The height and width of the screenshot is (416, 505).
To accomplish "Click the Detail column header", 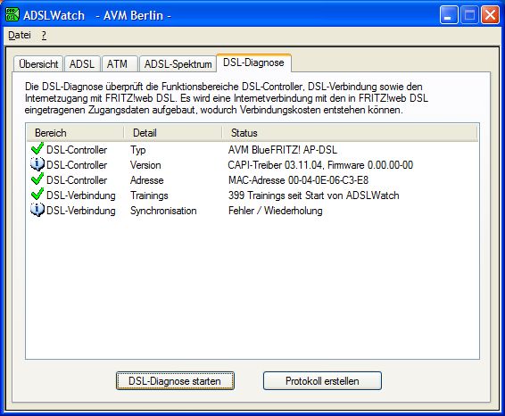I will [173, 133].
